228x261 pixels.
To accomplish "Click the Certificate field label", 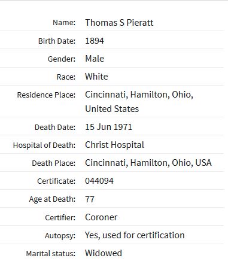I will [x=56, y=181].
